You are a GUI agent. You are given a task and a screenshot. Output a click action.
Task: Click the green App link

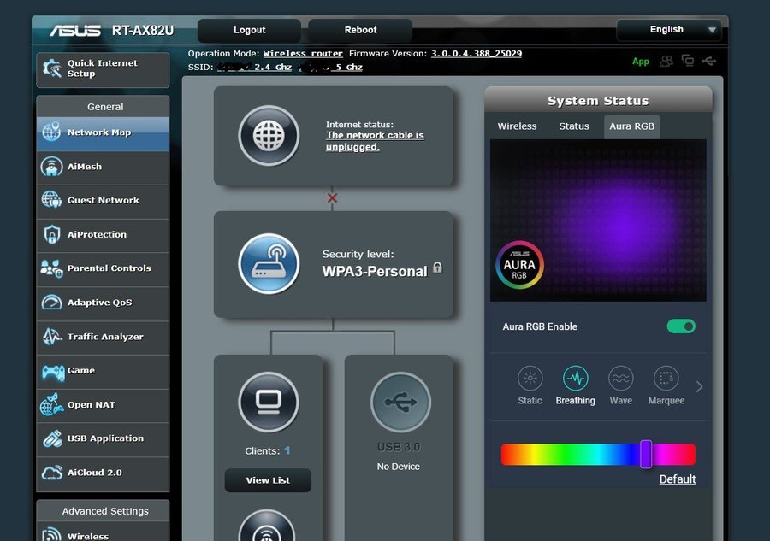(x=640, y=62)
